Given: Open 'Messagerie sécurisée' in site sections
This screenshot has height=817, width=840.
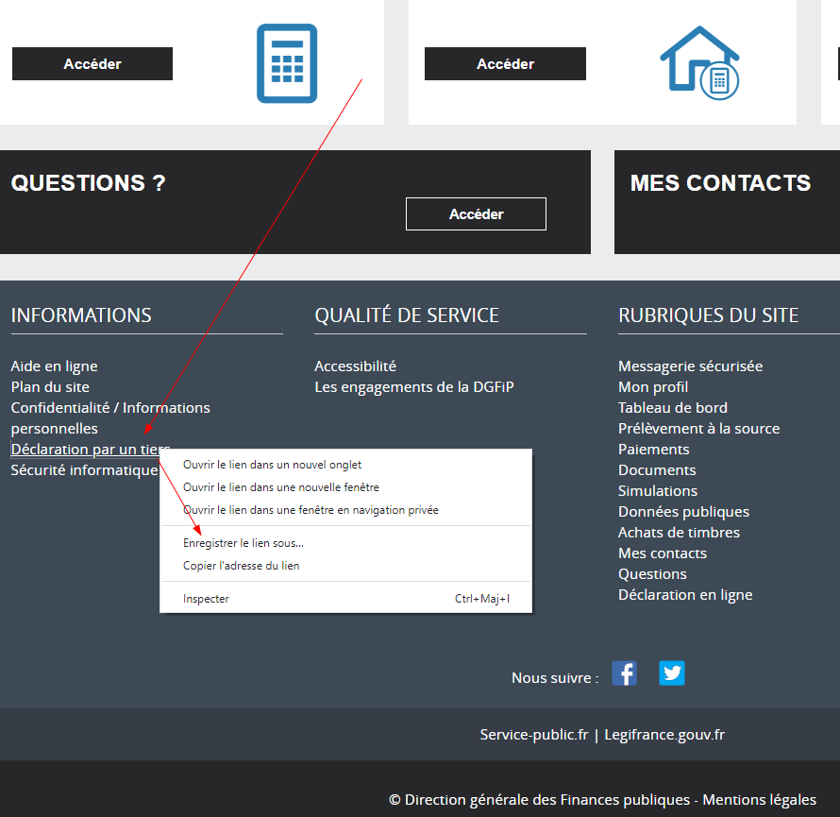Looking at the screenshot, I should point(690,366).
